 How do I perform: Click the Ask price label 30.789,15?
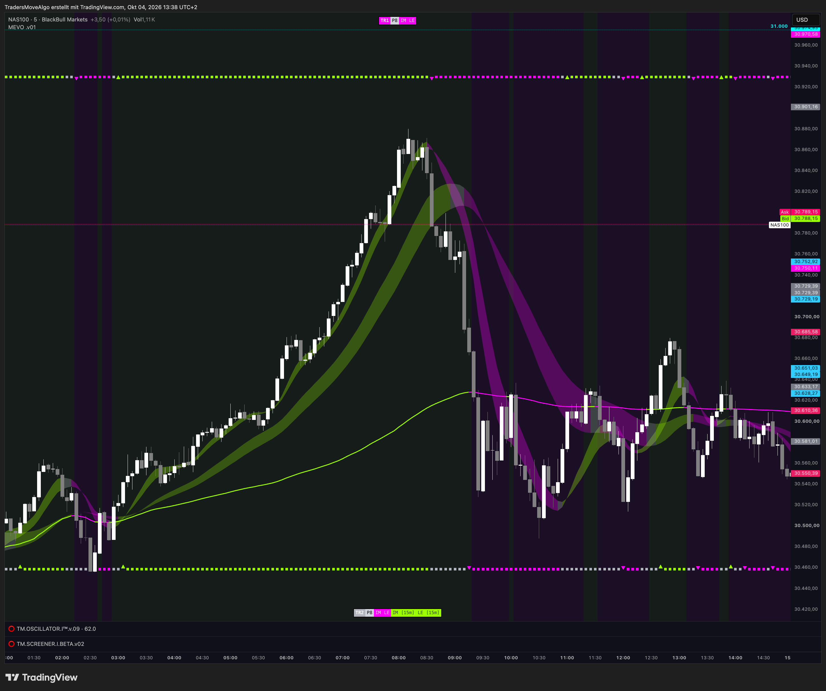tap(805, 212)
